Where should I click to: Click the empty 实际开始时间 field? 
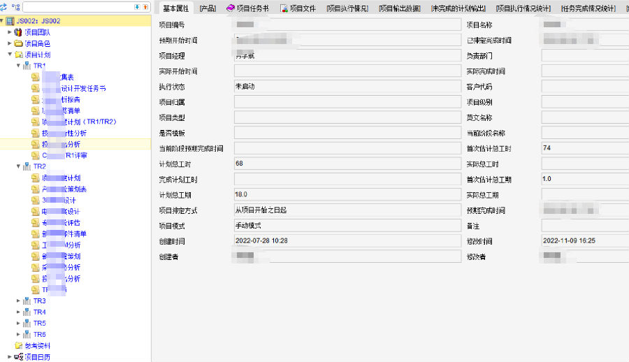click(x=347, y=71)
